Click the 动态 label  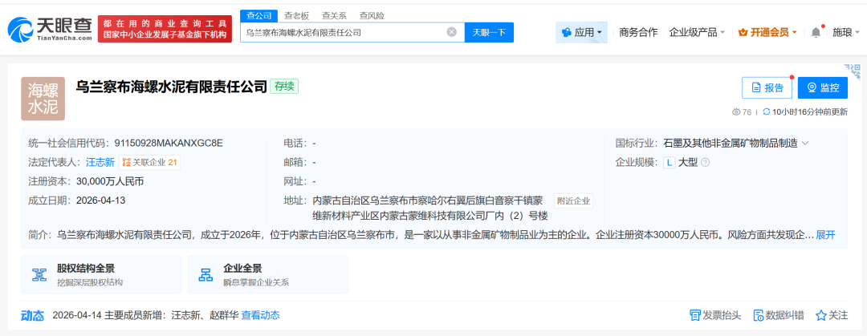tap(32, 316)
